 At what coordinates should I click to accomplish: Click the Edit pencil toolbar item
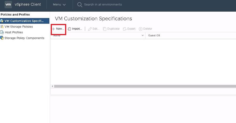[x=94, y=29]
